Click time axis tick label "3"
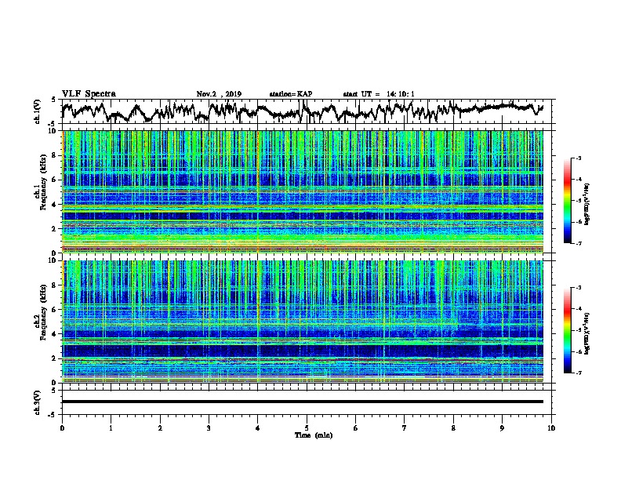The height and width of the screenshot is (480, 621). tap(209, 428)
